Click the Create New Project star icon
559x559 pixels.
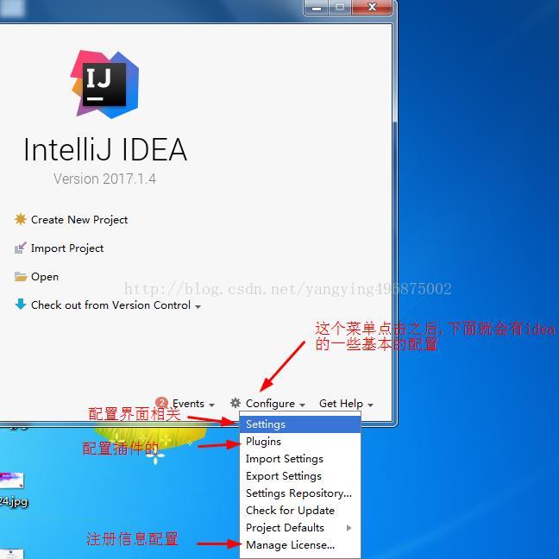(21, 219)
